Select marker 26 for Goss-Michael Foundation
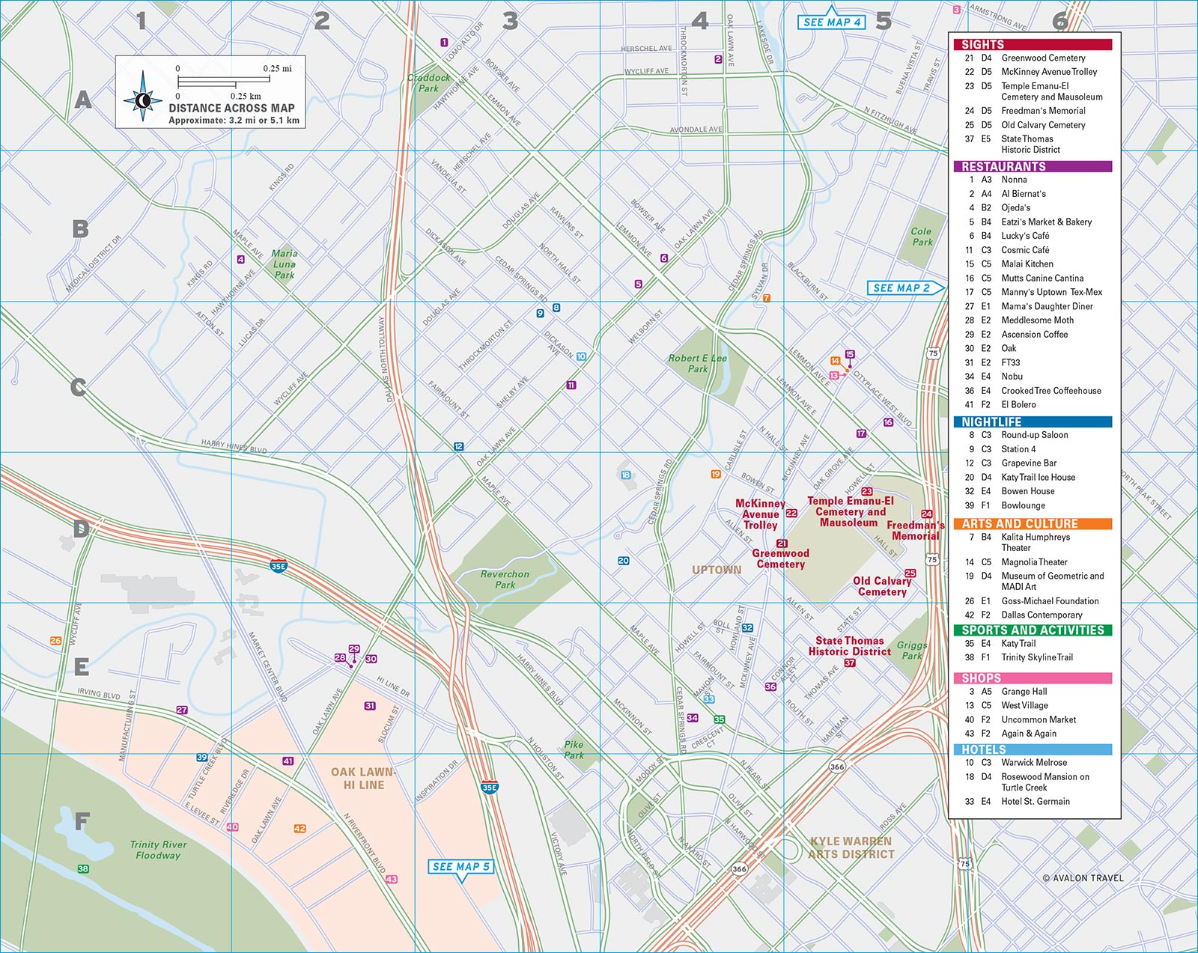Screen dimensions: 1198x953 55,641
